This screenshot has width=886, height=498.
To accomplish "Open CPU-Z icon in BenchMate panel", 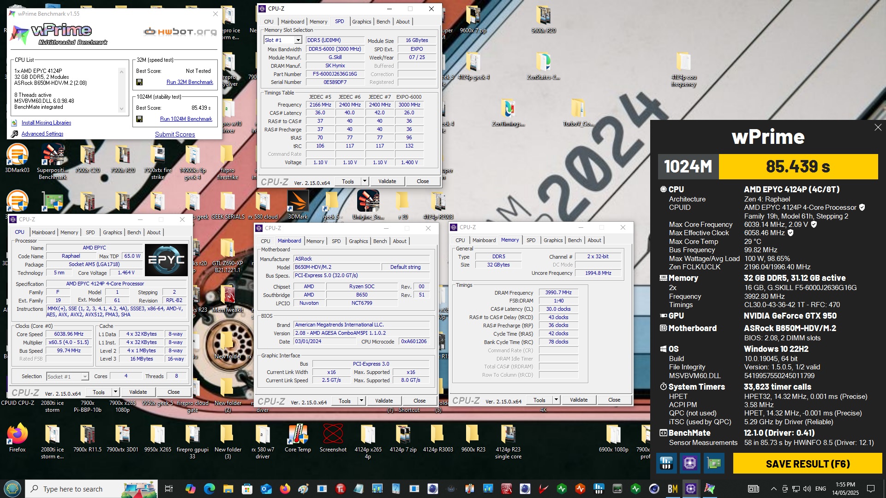I will pyautogui.click(x=690, y=463).
